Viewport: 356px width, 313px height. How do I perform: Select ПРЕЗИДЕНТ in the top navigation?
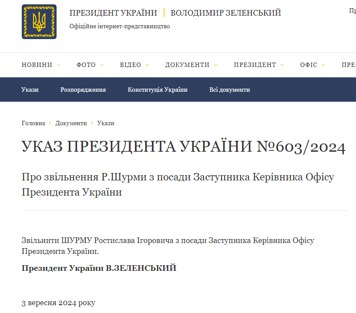255,65
